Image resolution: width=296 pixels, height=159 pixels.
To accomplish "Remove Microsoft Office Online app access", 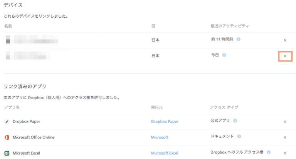I will [285, 137].
